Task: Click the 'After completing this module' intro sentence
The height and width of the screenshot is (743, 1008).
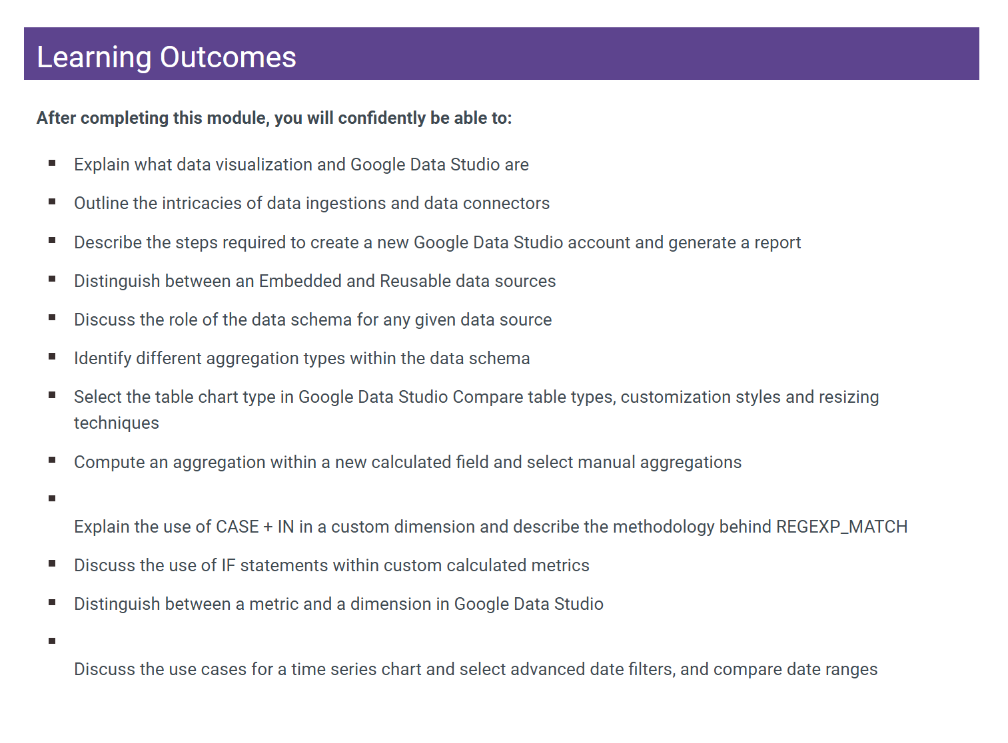Action: tap(274, 118)
